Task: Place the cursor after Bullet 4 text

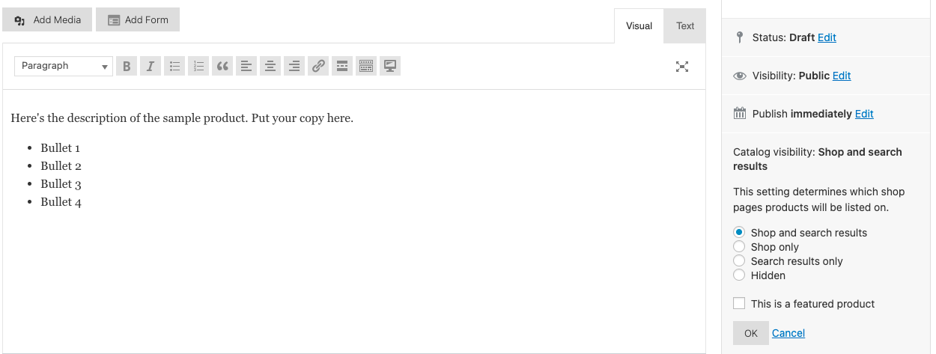Action: [83, 202]
